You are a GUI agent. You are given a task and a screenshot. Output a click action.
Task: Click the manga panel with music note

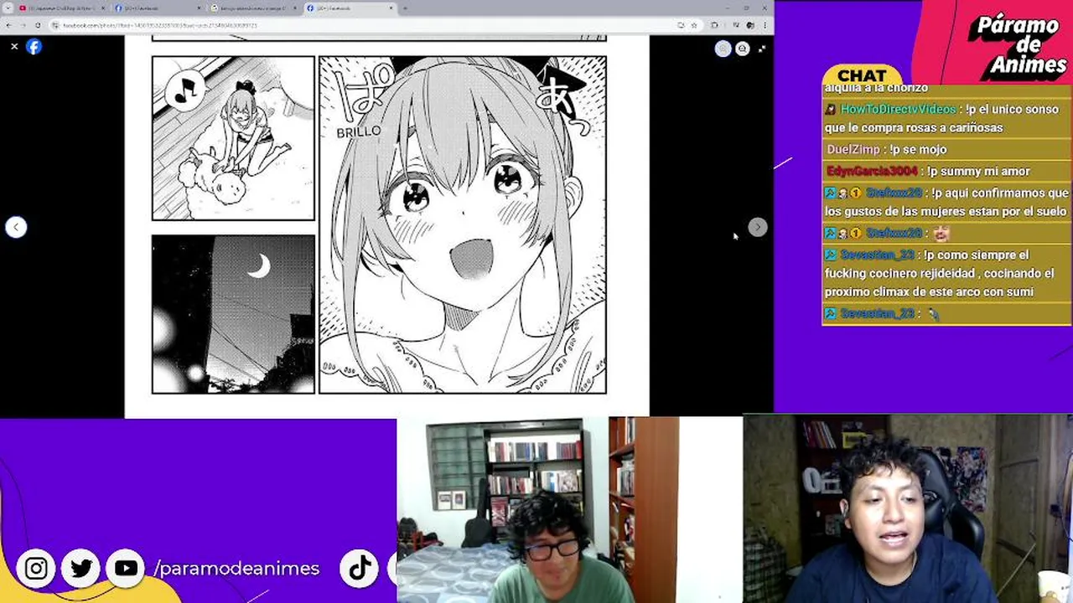click(x=233, y=138)
